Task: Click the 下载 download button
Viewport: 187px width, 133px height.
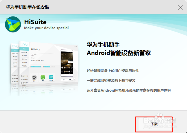Action: pos(154,124)
